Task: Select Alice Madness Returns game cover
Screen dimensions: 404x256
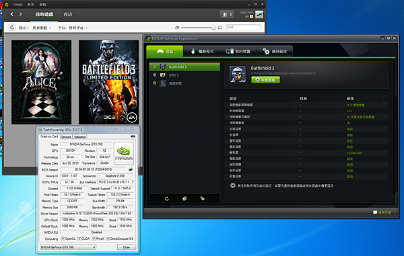Action: [x=42, y=82]
